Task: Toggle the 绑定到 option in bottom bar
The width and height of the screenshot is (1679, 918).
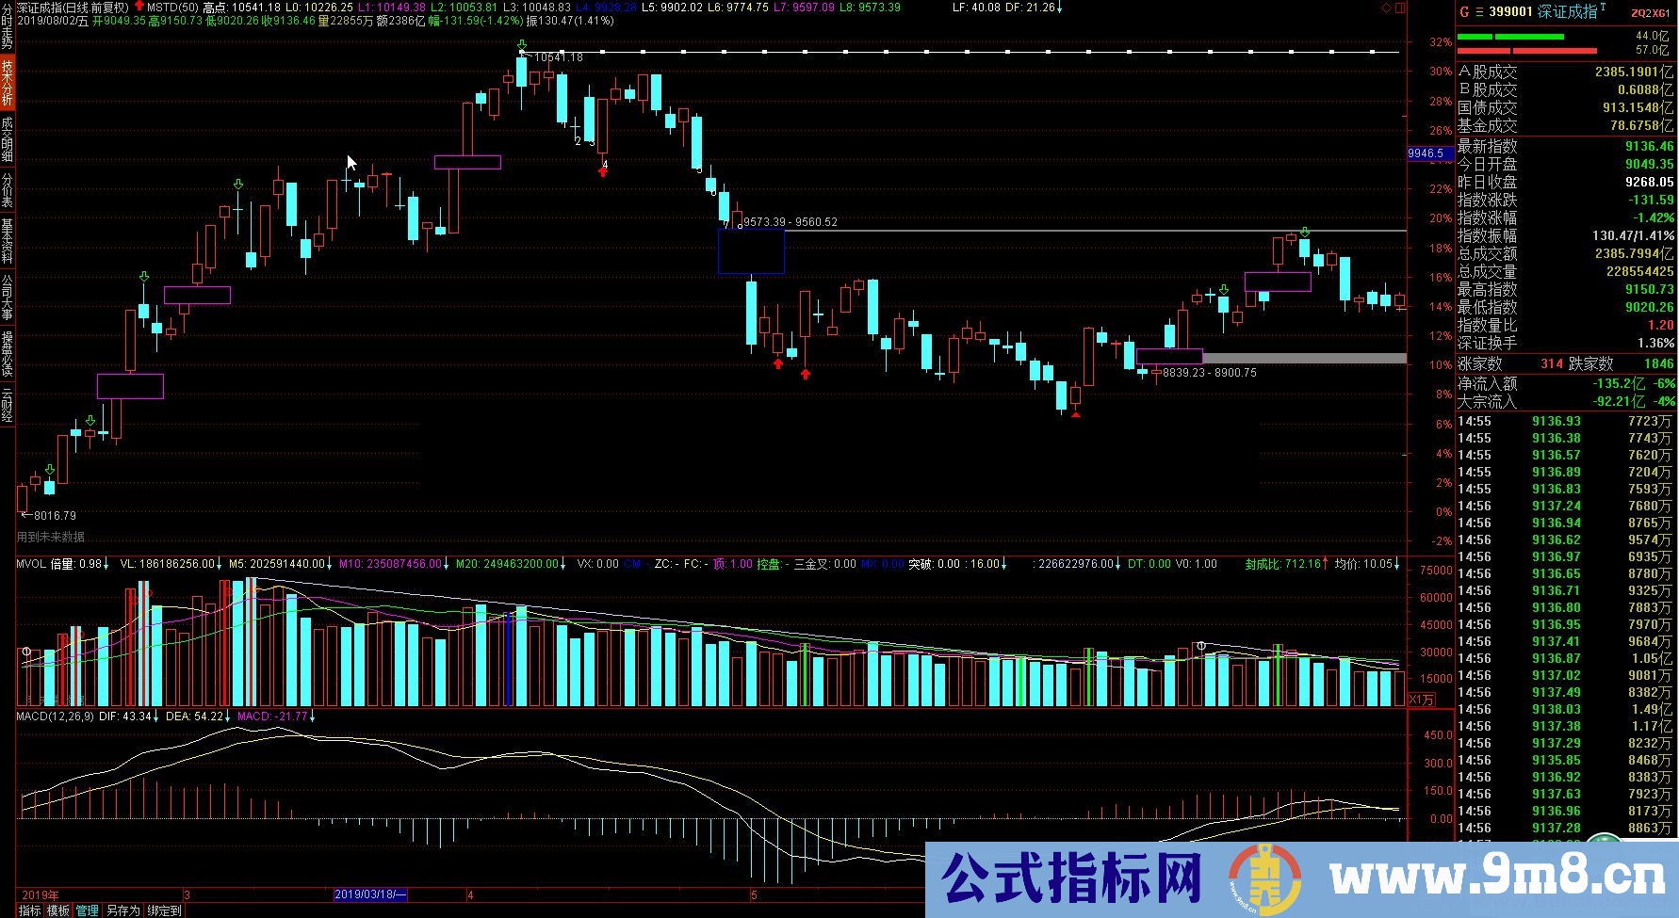Action: point(164,910)
